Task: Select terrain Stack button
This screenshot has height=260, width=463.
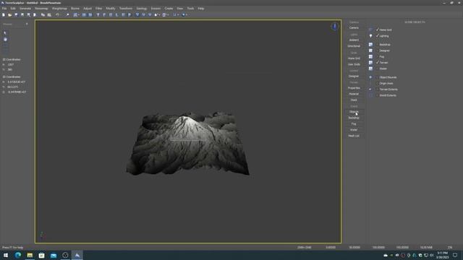Action: coord(354,100)
